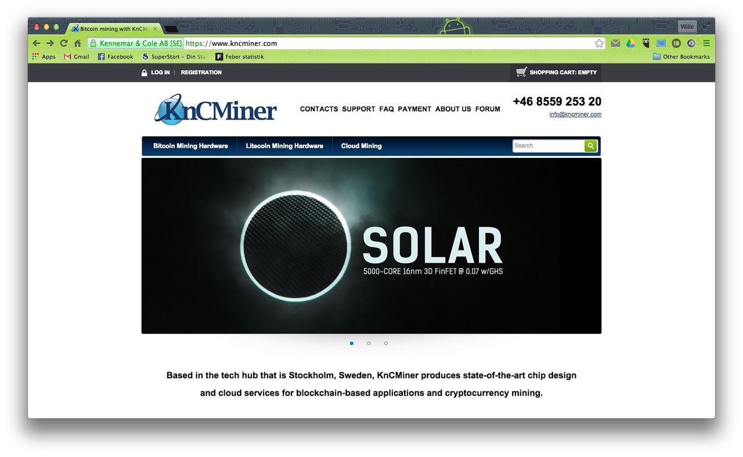
Task: Click the circular ID extension icon
Action: (x=676, y=43)
